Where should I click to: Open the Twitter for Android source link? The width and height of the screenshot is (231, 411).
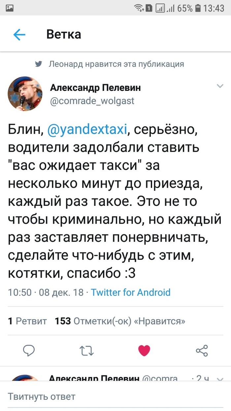click(x=131, y=292)
